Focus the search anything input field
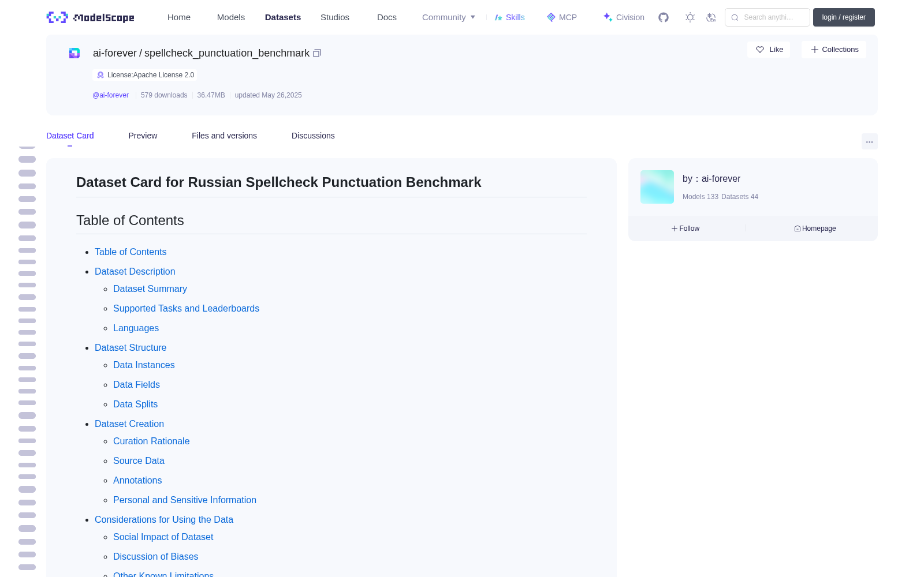The image size is (924, 577). click(767, 17)
